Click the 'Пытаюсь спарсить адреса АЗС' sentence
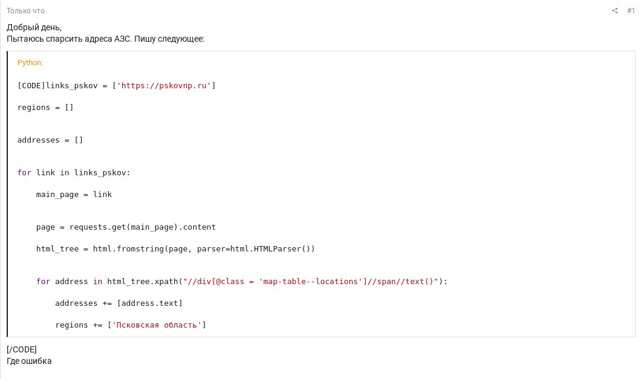The image size is (641, 379). click(69, 39)
